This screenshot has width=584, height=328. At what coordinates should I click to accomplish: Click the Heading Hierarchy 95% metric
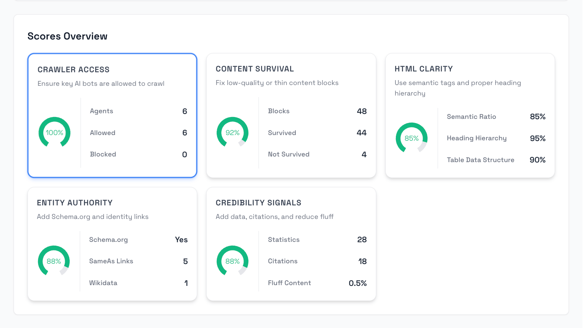pyautogui.click(x=495, y=138)
